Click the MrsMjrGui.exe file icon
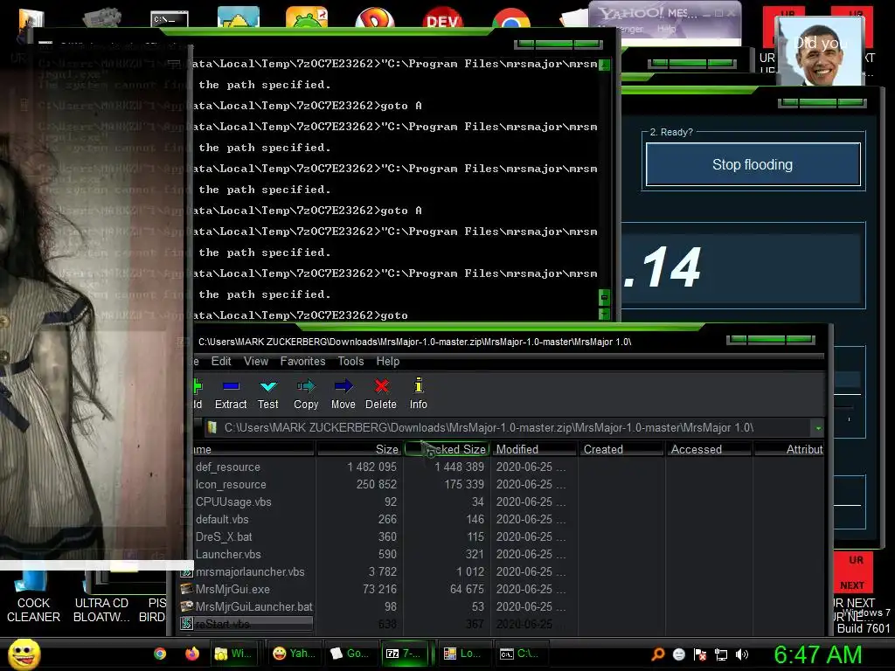This screenshot has width=895, height=671. tap(187, 589)
